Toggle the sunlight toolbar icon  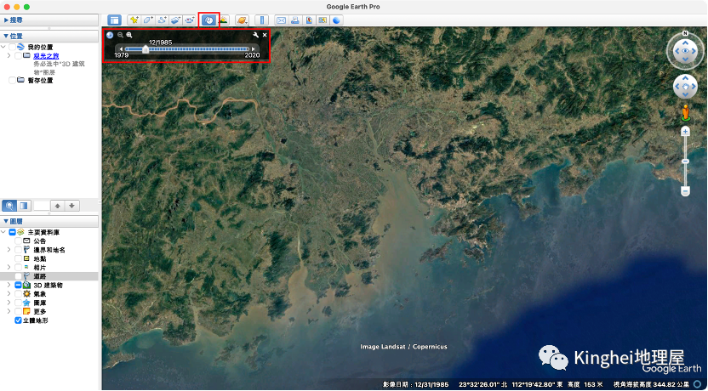[x=224, y=20]
